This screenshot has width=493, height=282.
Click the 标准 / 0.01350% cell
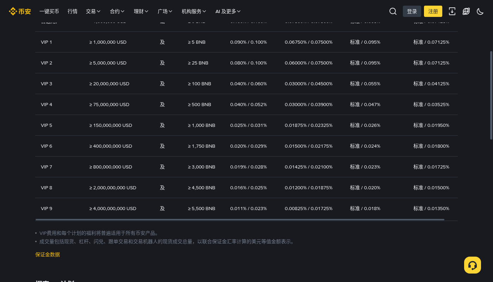click(x=431, y=208)
